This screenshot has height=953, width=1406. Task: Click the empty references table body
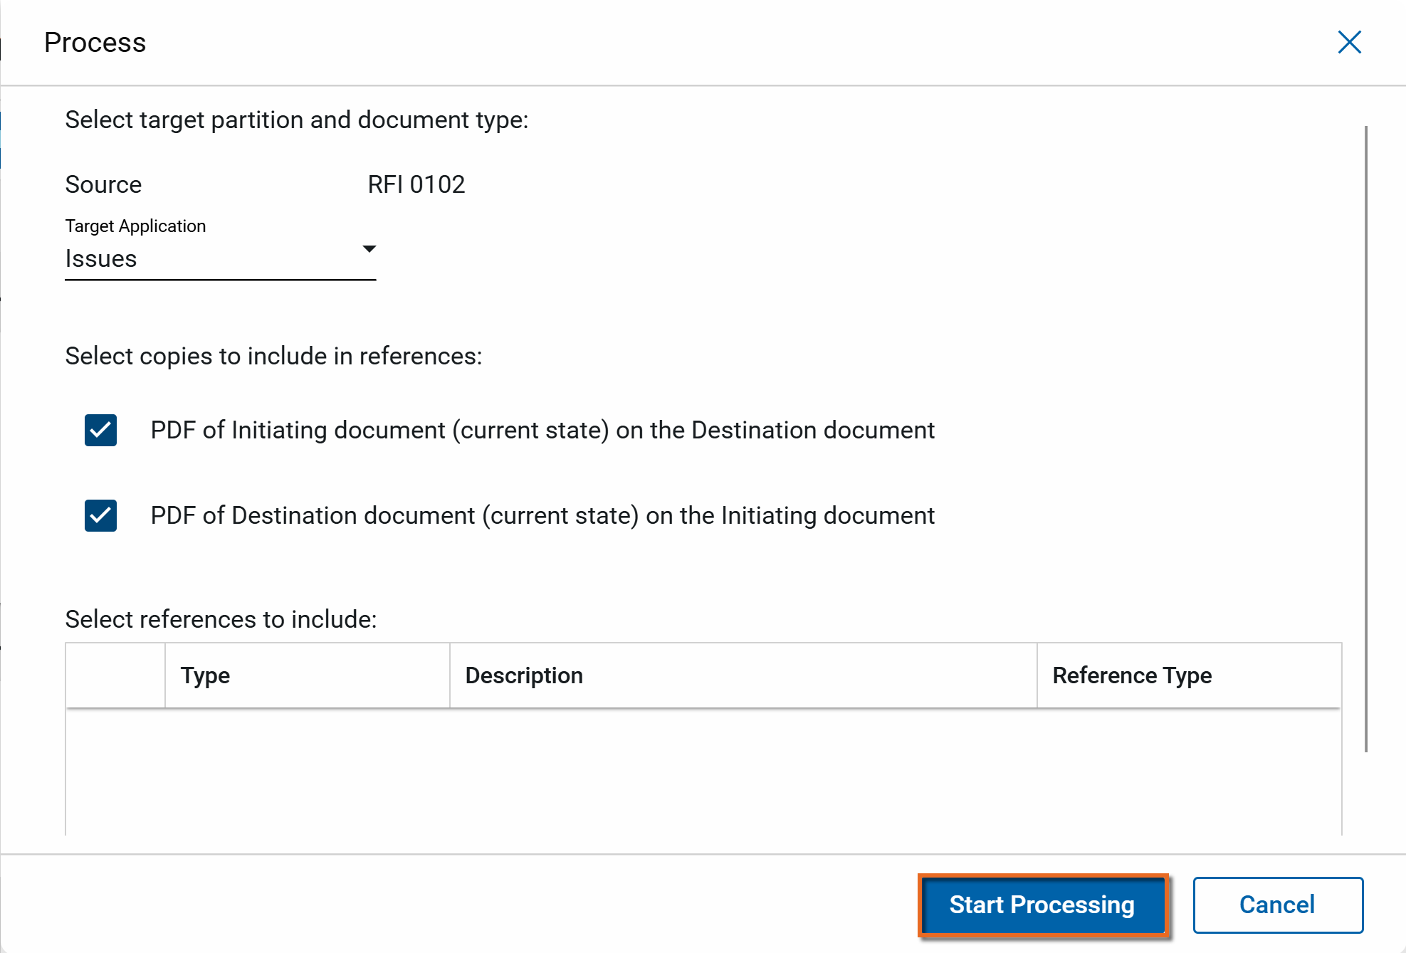tap(703, 772)
